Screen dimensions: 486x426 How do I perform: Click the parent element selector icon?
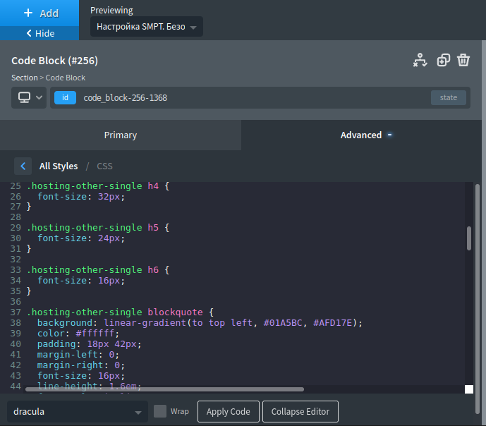pos(420,60)
